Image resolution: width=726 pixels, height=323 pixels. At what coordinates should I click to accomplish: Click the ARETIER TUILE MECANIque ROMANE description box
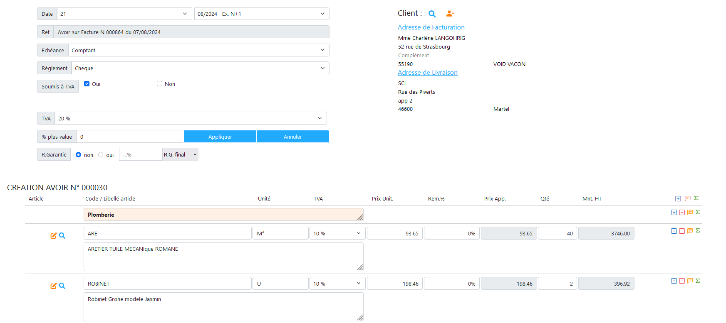pyautogui.click(x=223, y=257)
